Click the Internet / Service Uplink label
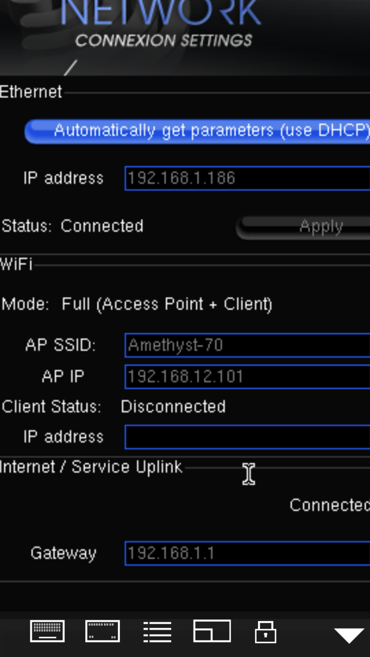Screen dimensions: 370x657 point(91,467)
